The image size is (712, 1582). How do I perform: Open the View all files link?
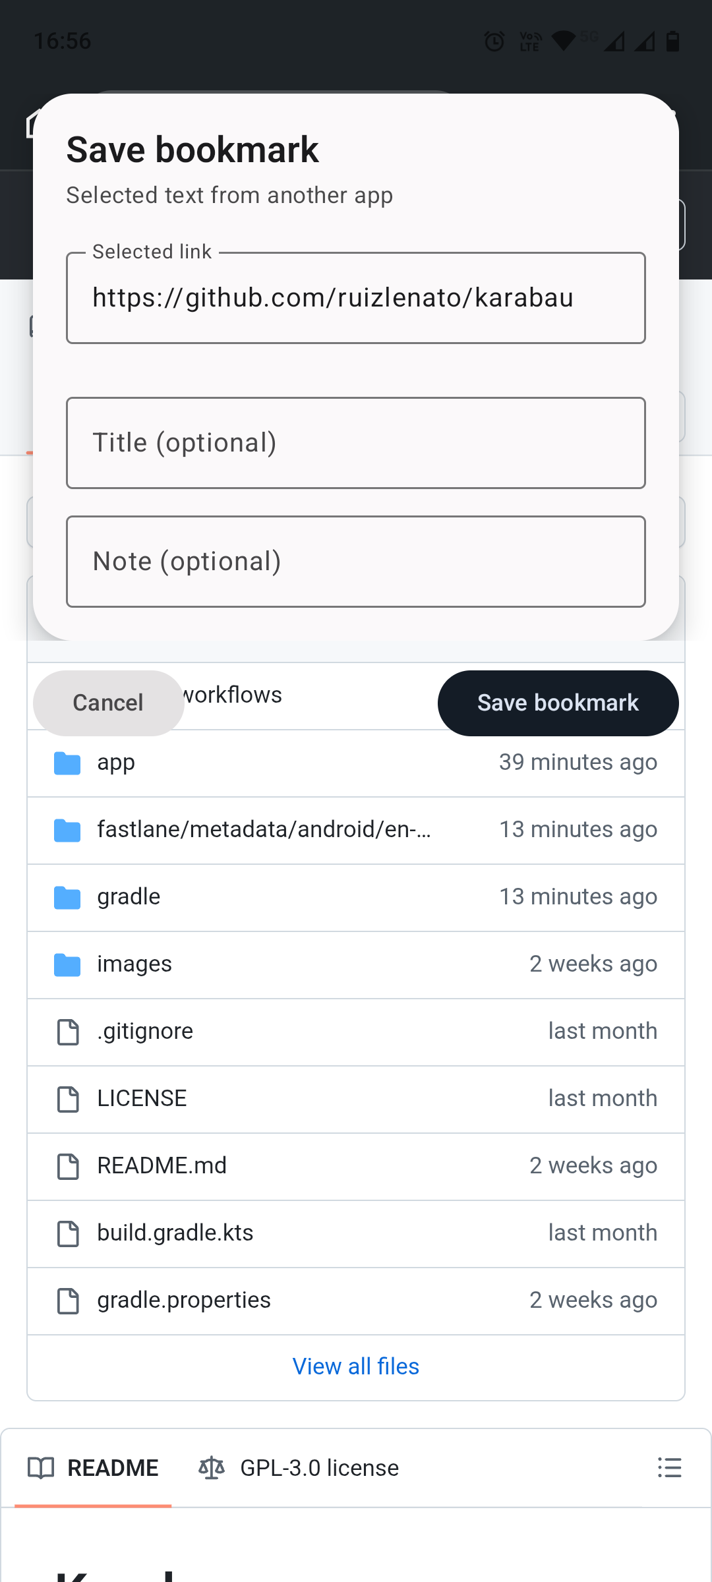point(356,1366)
